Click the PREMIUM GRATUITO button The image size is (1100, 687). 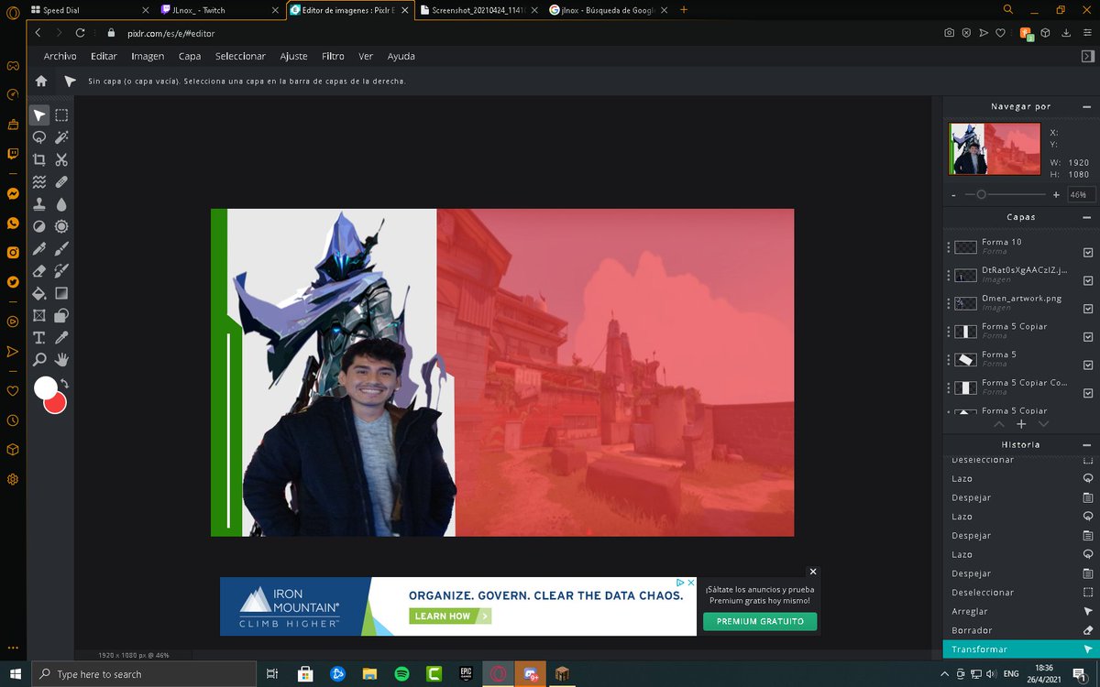tap(760, 621)
